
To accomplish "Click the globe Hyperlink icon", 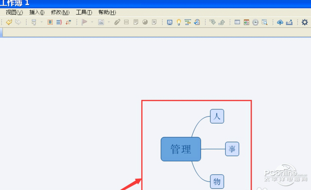I will (145, 22).
